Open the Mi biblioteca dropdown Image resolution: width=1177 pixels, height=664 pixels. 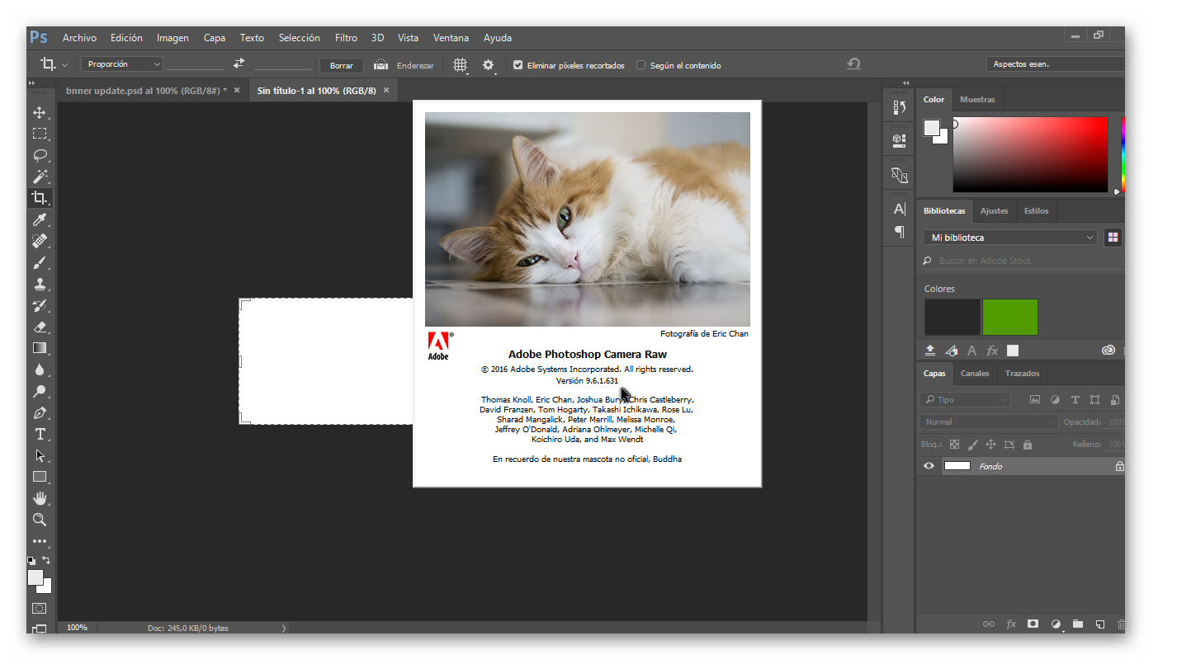click(1009, 238)
